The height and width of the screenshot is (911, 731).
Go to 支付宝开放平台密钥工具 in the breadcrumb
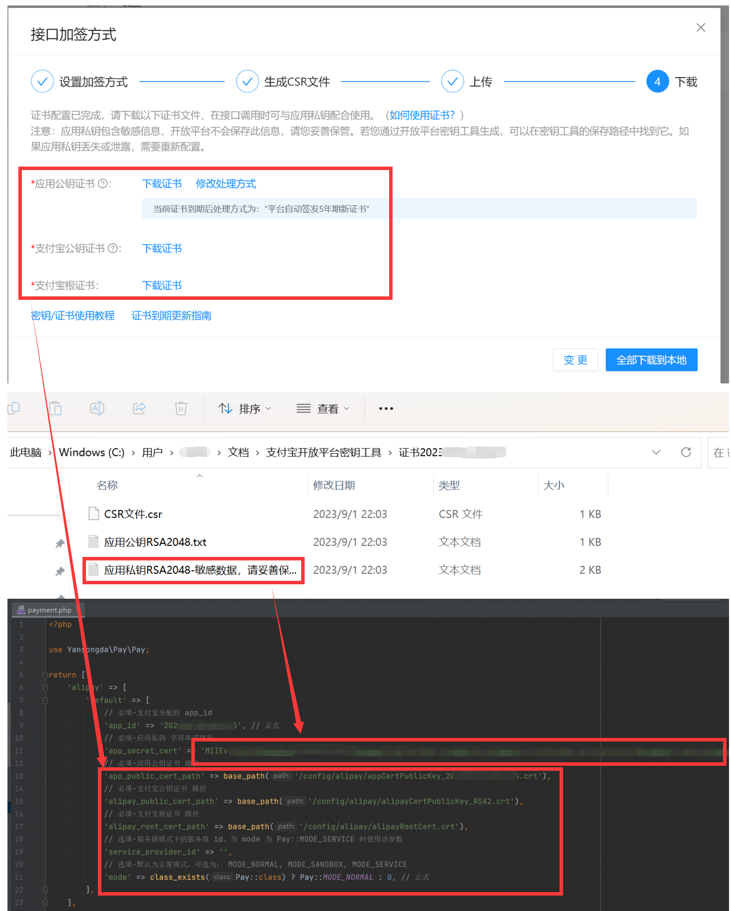324,453
